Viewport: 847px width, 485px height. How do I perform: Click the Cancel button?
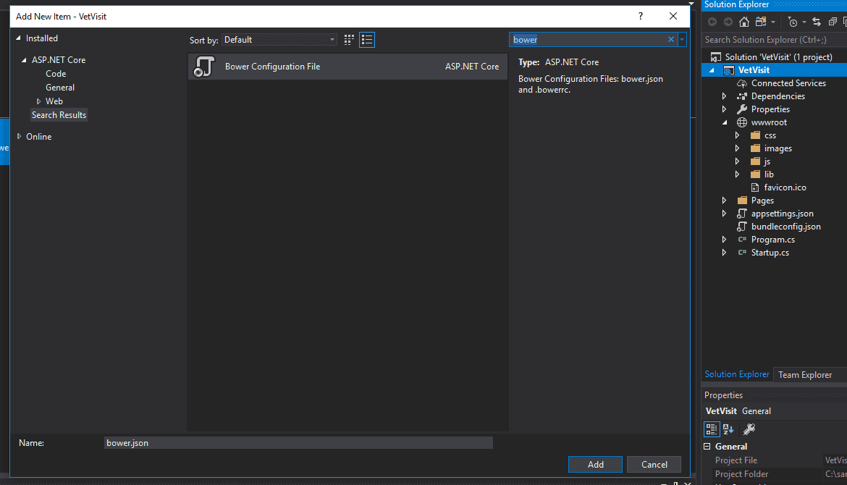coord(654,465)
